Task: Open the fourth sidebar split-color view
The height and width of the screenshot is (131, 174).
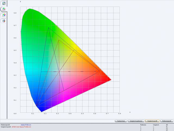Action: (4, 21)
